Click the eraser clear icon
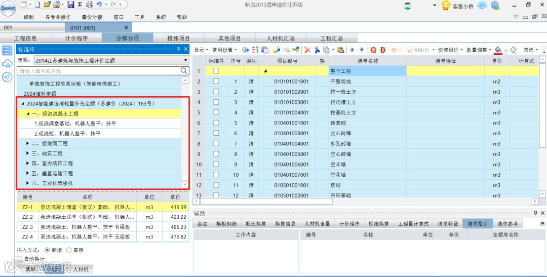547x277 pixels. (513, 50)
